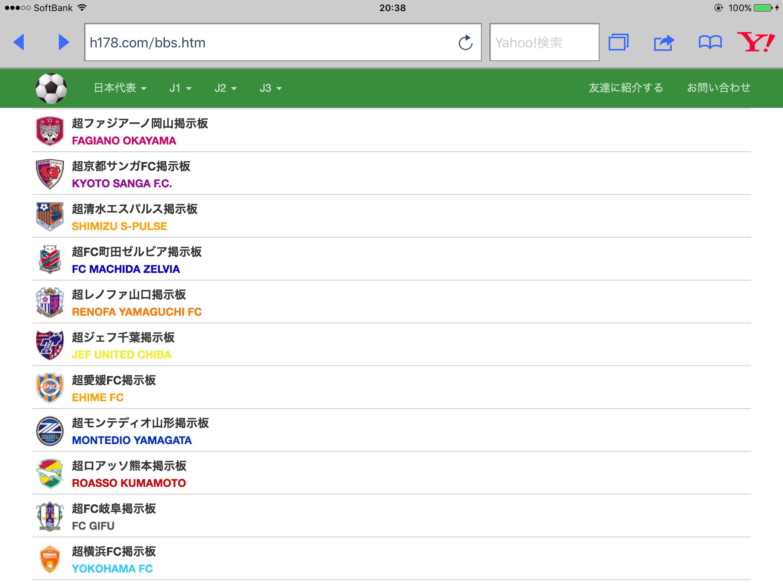Focus the Yahoo!検索 search field

pos(544,42)
